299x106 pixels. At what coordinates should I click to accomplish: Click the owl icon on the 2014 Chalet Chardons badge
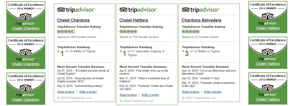pos(26,17)
